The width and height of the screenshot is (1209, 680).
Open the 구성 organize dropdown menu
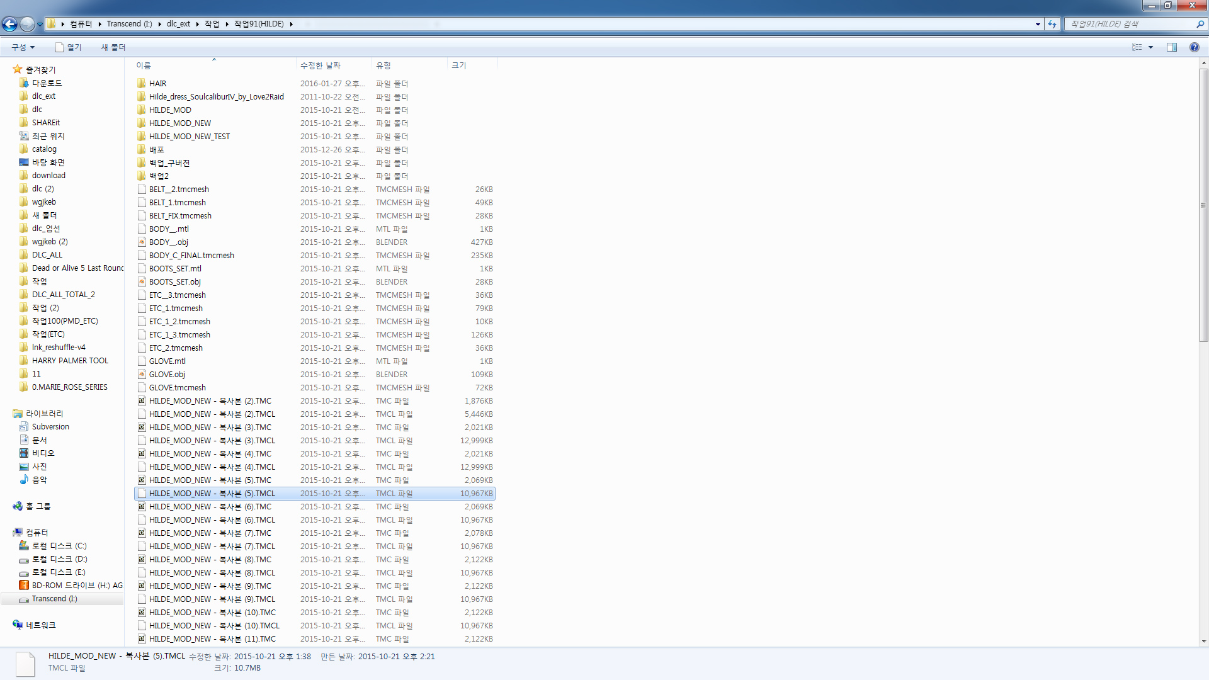coord(23,47)
